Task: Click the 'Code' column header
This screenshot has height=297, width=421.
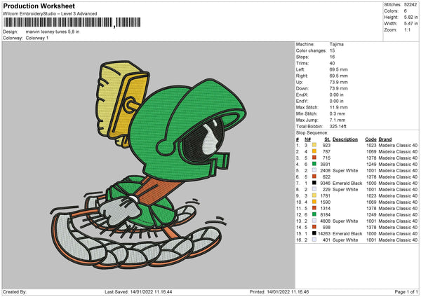Action: point(370,139)
